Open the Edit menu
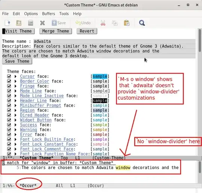The width and height of the screenshot is (202, 193). [x=16, y=14]
